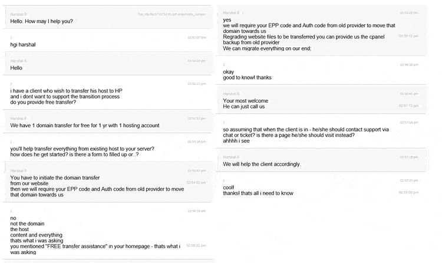Click the "Your most welcome" reply
This screenshot has width=442, height=263.
pos(246,101)
